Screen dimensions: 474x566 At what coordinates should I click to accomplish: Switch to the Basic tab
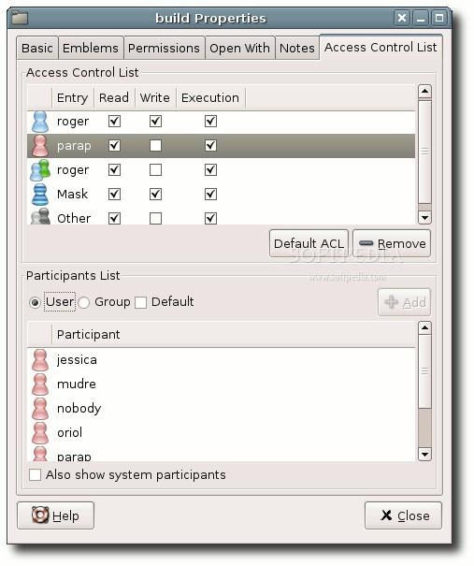pyautogui.click(x=37, y=48)
